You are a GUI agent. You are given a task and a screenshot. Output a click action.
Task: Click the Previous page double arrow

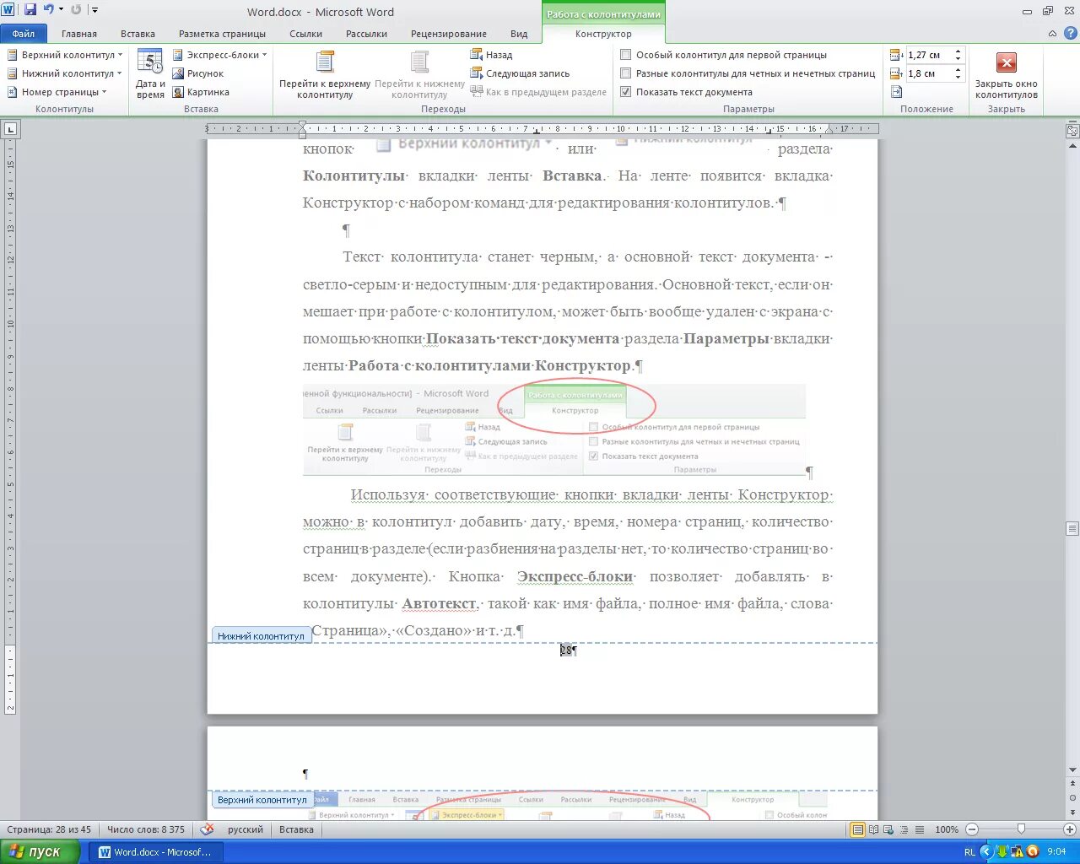(x=1072, y=785)
